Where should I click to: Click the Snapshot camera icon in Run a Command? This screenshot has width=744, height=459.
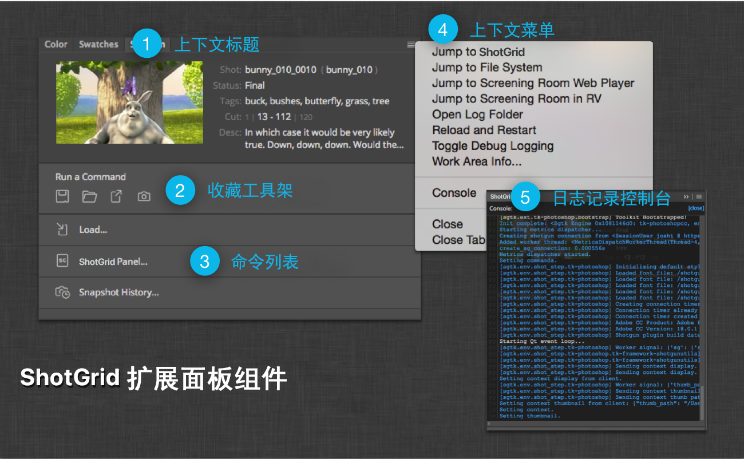pyautogui.click(x=144, y=197)
